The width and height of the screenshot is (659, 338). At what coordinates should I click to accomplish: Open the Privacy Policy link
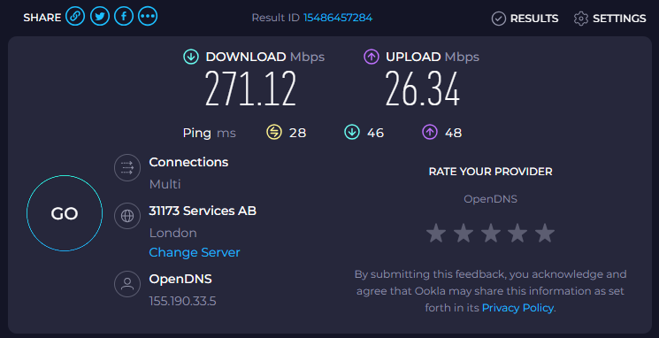tap(517, 308)
